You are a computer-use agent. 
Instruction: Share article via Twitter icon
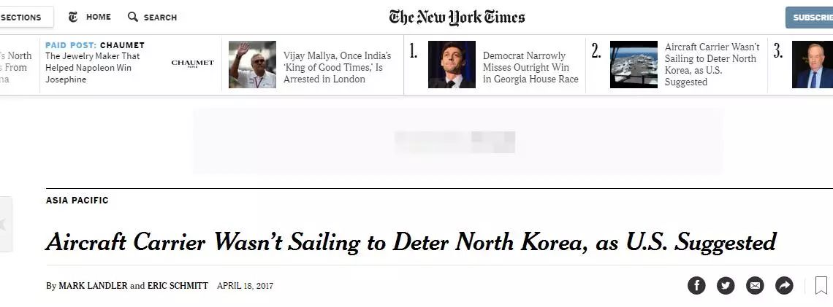(x=726, y=285)
